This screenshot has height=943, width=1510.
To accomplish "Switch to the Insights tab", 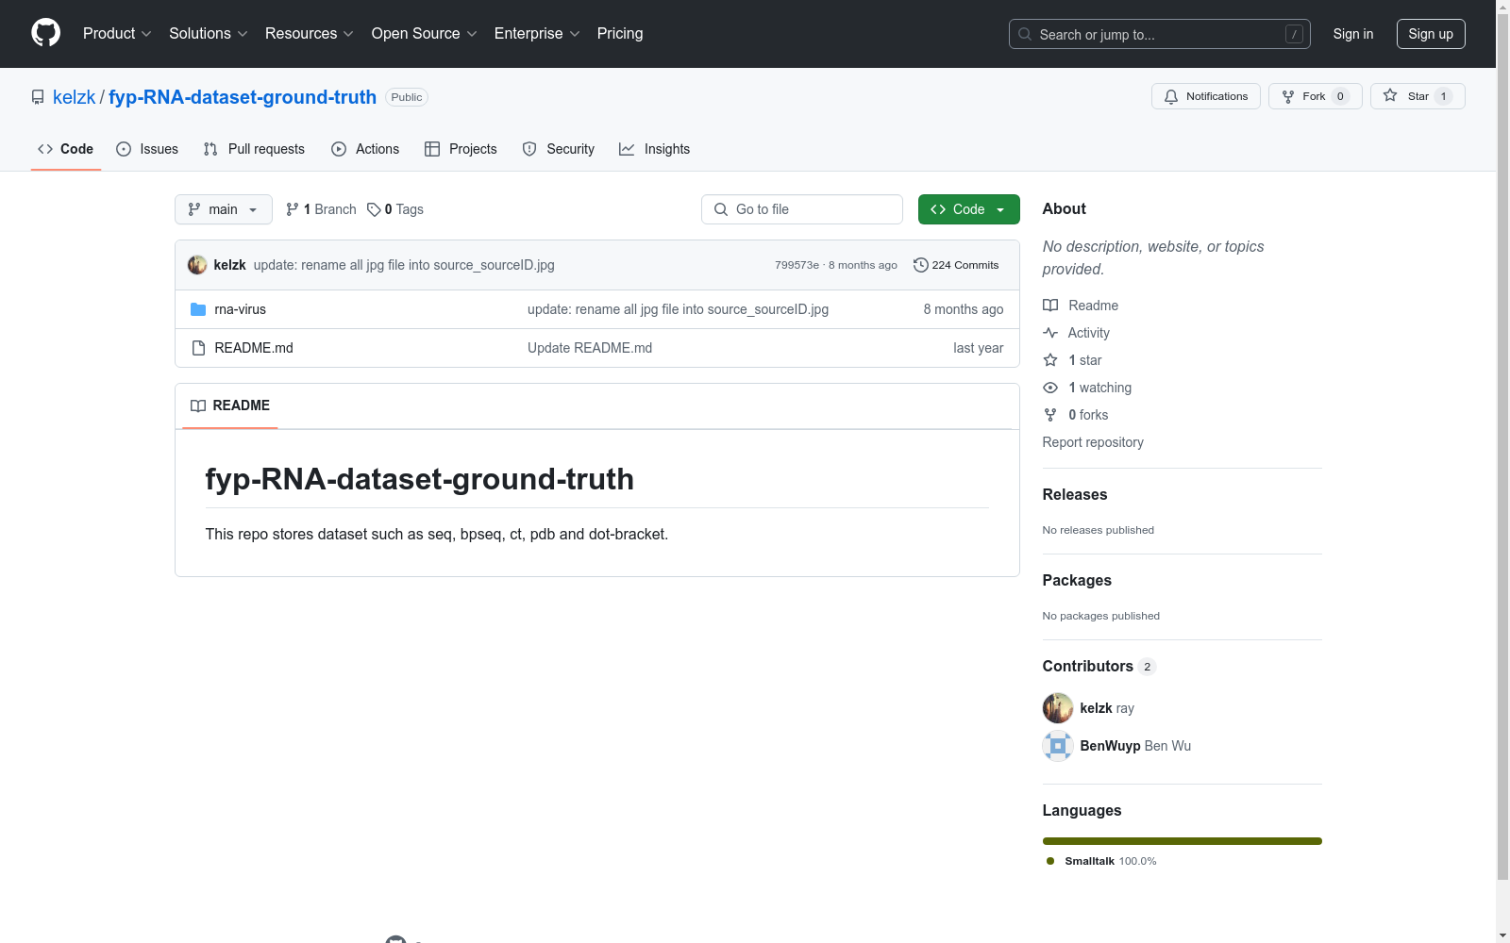I will (x=655, y=149).
